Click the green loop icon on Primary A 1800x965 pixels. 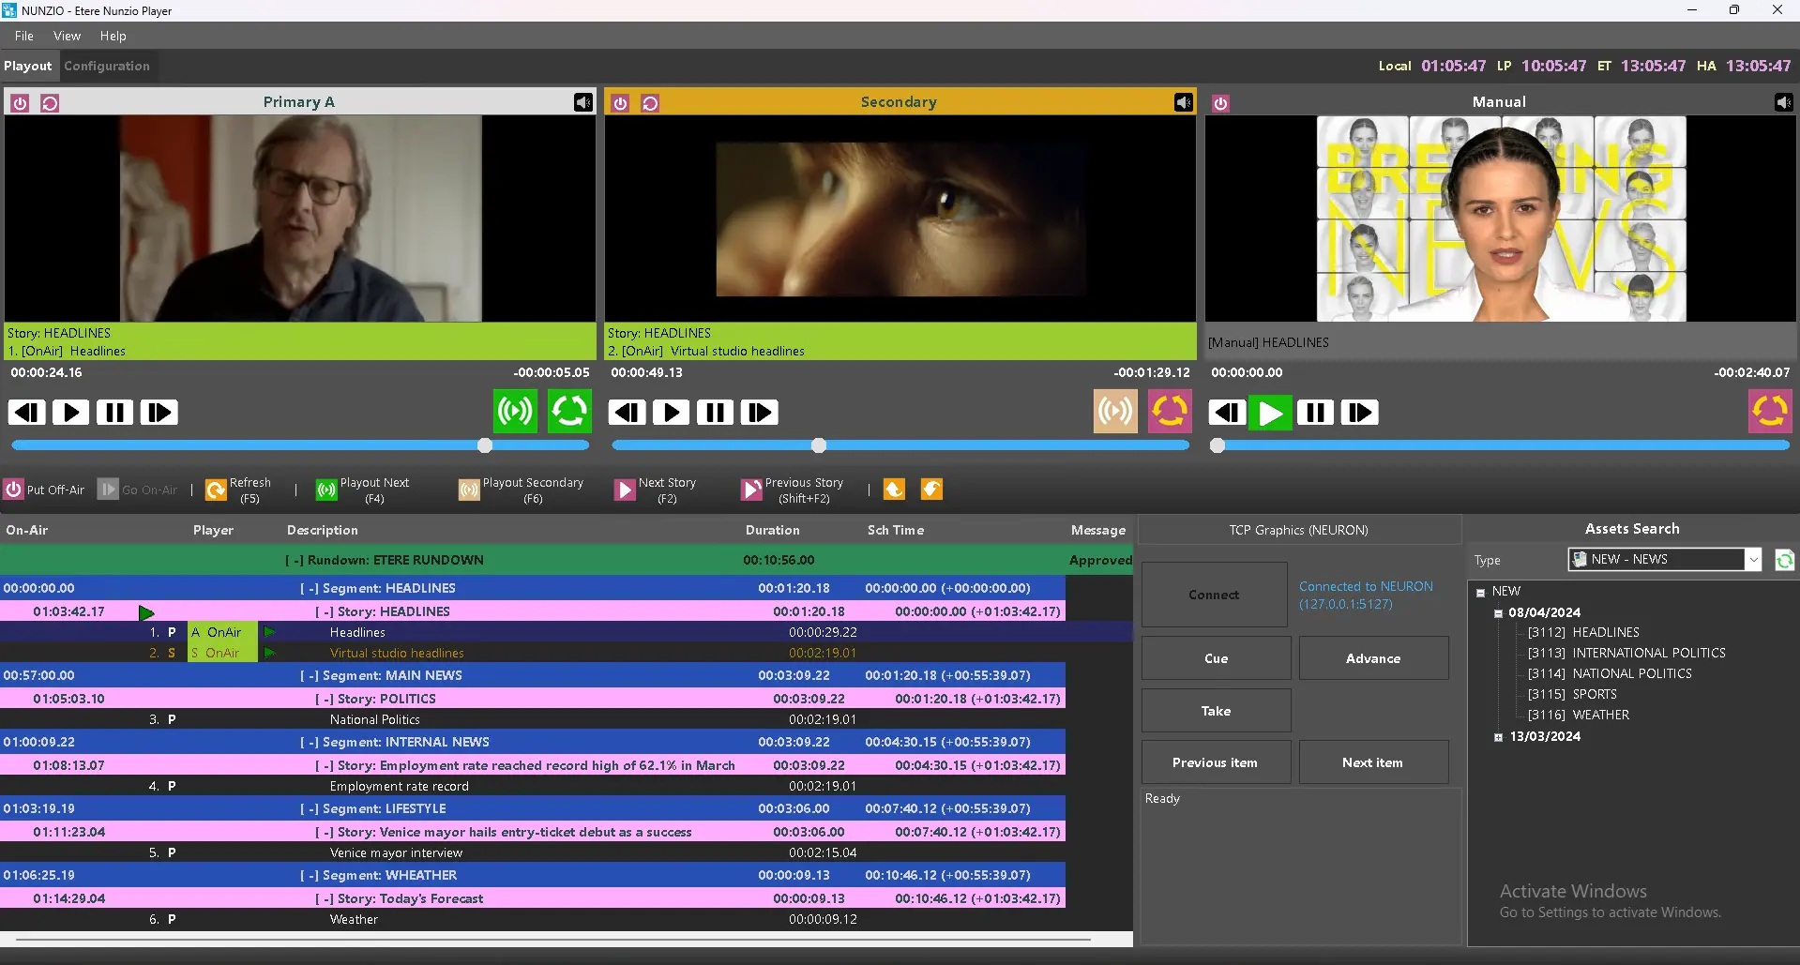(569, 412)
